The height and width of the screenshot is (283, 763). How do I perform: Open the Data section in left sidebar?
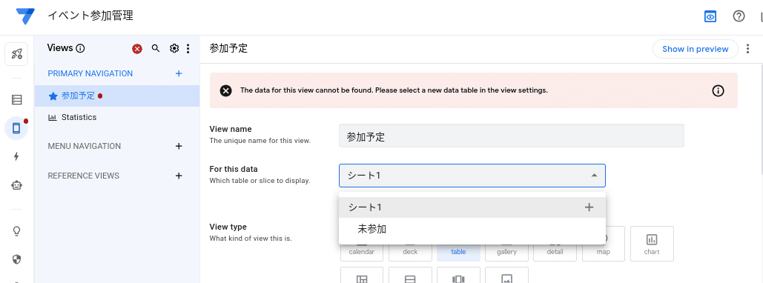16,100
